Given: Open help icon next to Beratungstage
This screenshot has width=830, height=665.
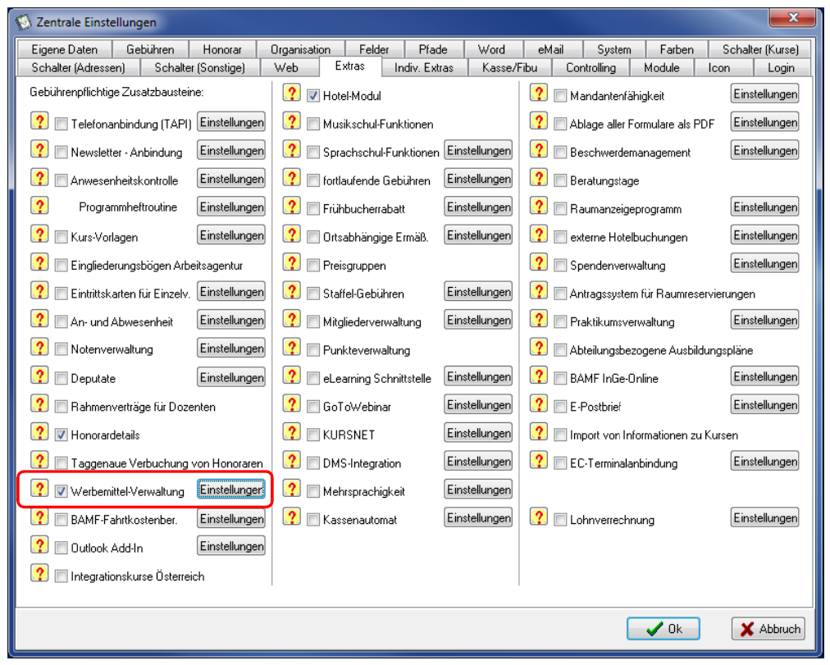Looking at the screenshot, I should tap(539, 178).
